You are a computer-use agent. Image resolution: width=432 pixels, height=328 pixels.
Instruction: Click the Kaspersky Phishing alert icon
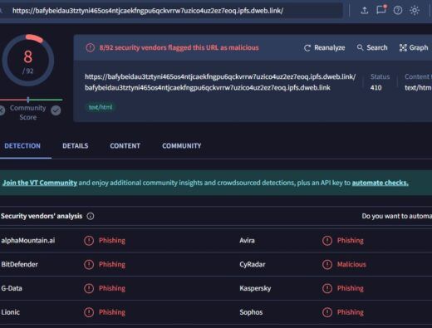327,288
